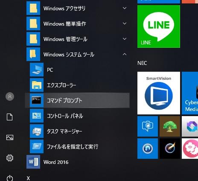This screenshot has height=181, width=198.
Task: Click the green tree app tile
Action: 170,126
